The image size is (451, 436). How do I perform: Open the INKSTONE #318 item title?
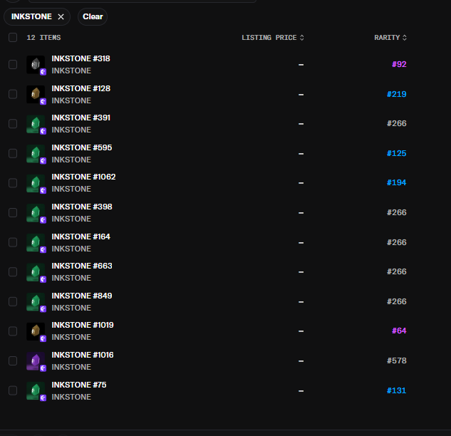pos(81,58)
